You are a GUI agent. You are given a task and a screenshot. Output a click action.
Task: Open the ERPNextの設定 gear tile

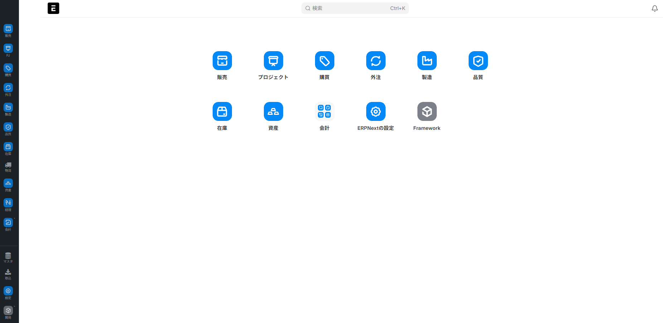[376, 112]
